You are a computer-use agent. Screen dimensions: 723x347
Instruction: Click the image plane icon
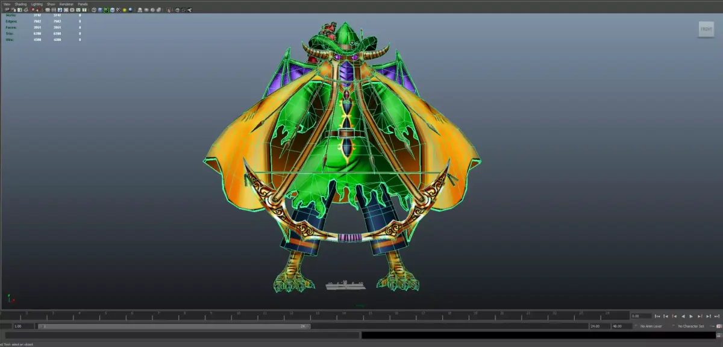(x=26, y=10)
